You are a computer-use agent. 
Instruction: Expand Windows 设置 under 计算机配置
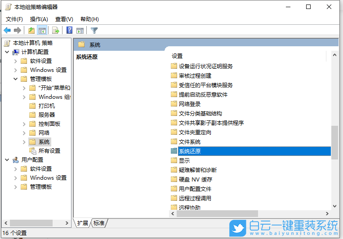point(16,70)
